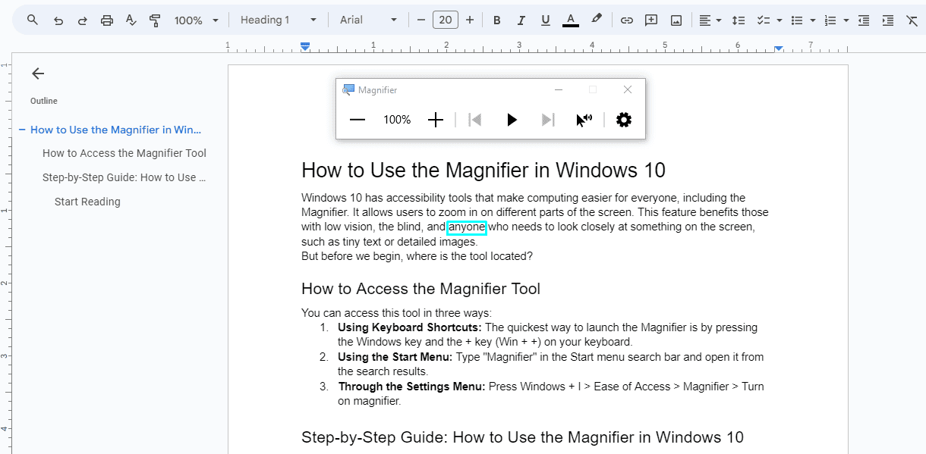Toggle underline formatting
926x454 pixels.
tap(545, 20)
